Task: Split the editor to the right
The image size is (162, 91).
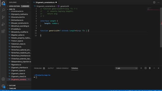Action: tap(154, 2)
